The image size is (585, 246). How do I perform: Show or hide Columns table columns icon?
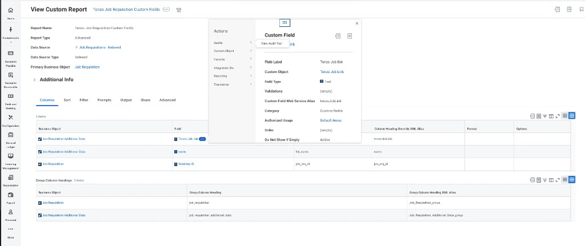pyautogui.click(x=551, y=116)
